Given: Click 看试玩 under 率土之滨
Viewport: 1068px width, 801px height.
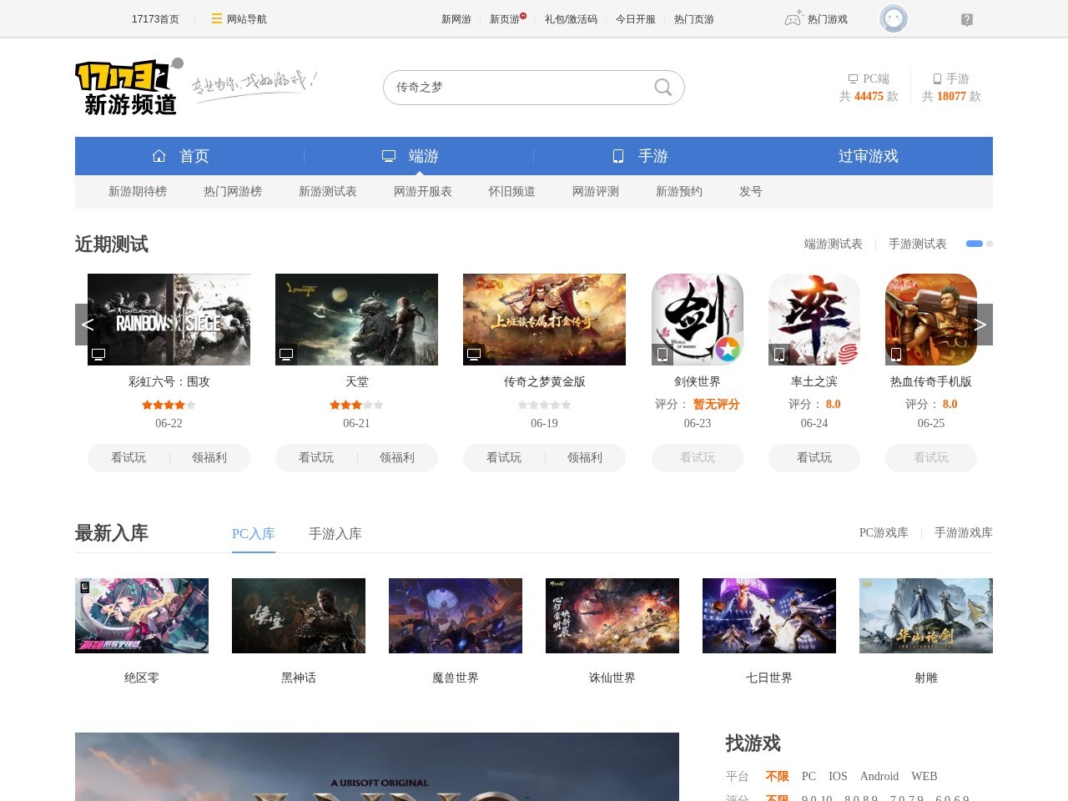Looking at the screenshot, I should click(x=814, y=457).
